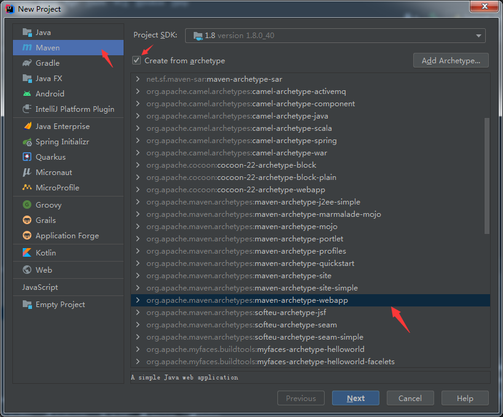Screen dimensions: 503x417
Task: Click the Cancel button
Action: (410, 398)
